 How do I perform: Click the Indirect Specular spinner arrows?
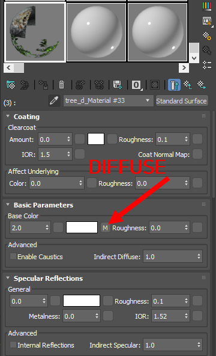coord(199,345)
